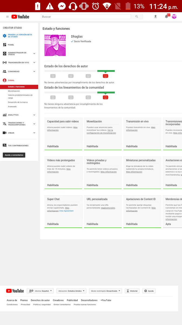
Task: Expand Analytics section
Action: pyautogui.click(x=34, y=115)
